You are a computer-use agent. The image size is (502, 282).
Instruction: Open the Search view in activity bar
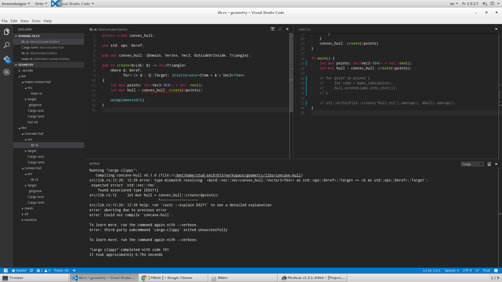[x=7, y=45]
